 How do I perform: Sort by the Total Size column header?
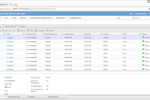tap(87, 34)
